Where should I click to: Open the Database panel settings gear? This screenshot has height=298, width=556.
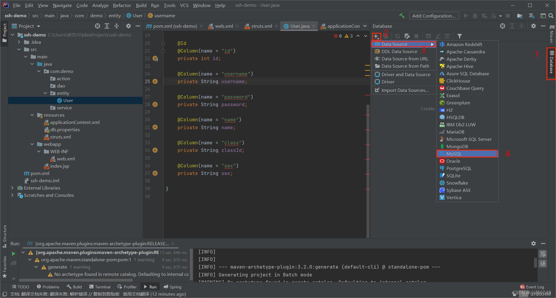tap(534, 26)
